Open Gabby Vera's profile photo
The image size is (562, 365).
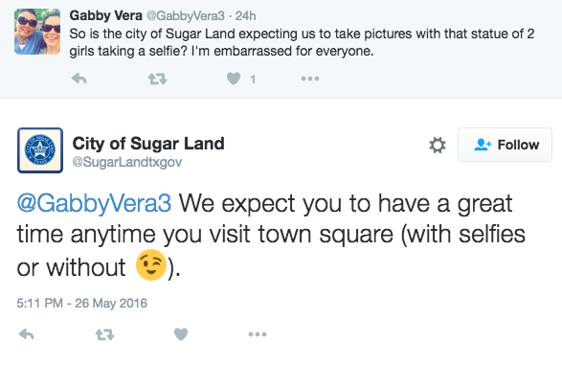click(37, 32)
